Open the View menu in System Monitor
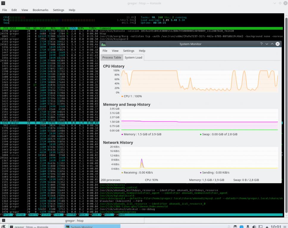This screenshot has width=288, height=228. tap(115, 51)
